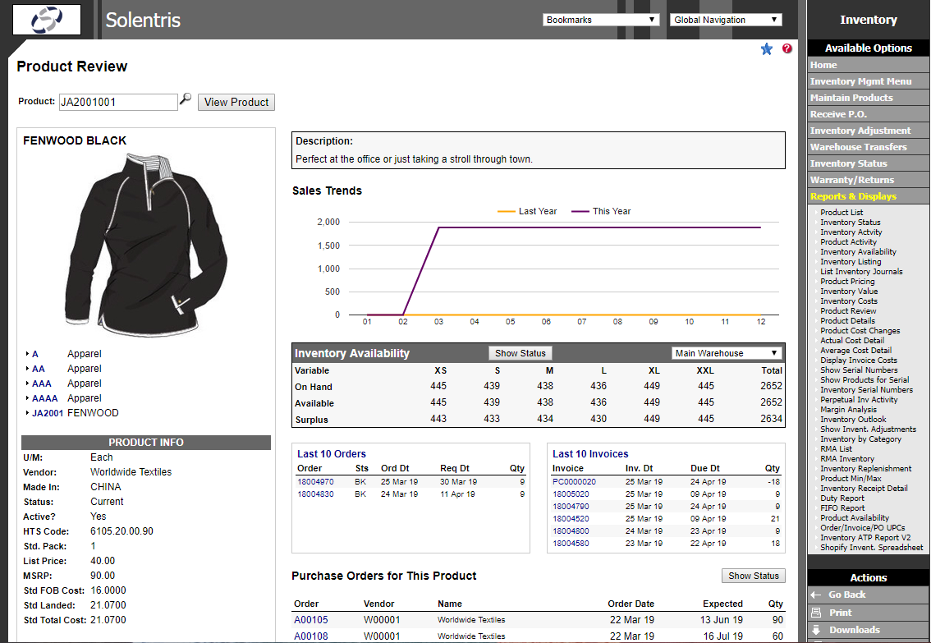
Task: Click the Solentris logo icon
Action: [46, 20]
